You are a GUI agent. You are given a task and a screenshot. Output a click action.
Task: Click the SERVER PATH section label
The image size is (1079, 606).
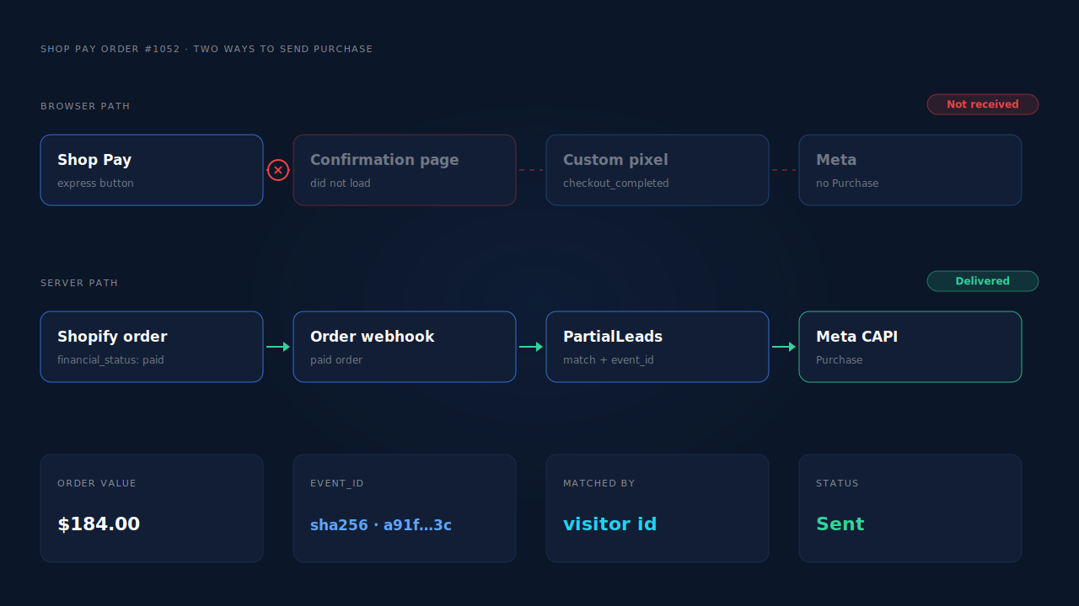point(79,283)
